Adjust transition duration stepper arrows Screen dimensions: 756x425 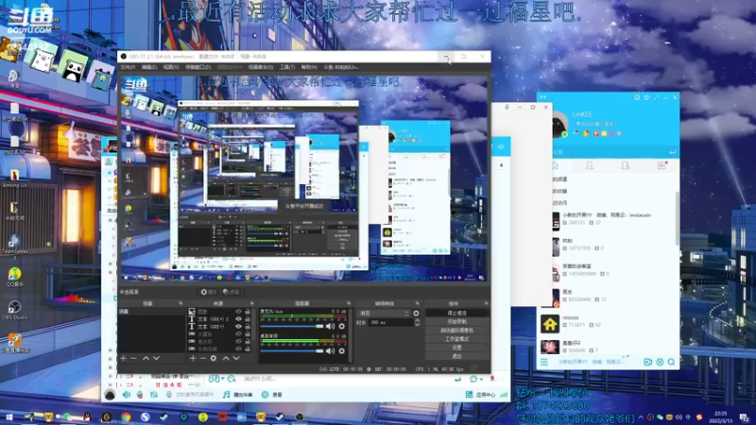pos(417,322)
